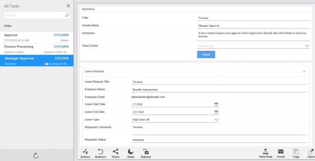Click the task Search field

coord(37,16)
